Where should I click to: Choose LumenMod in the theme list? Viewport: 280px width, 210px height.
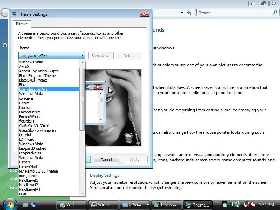pos(49,167)
